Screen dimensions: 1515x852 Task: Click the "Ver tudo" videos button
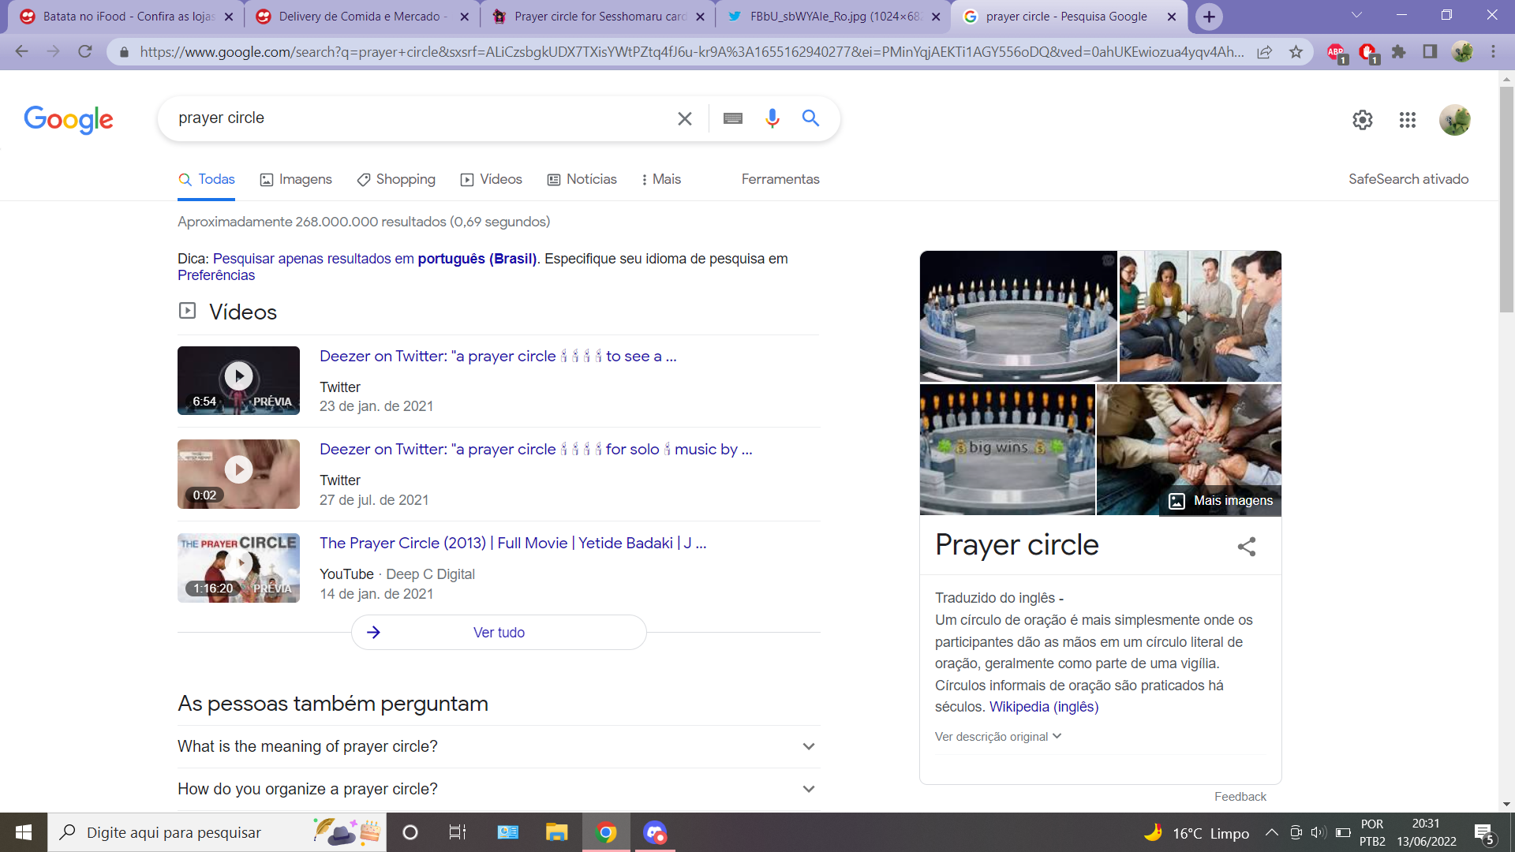pos(499,633)
